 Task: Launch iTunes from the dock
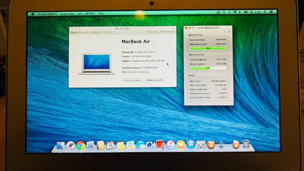point(170,145)
